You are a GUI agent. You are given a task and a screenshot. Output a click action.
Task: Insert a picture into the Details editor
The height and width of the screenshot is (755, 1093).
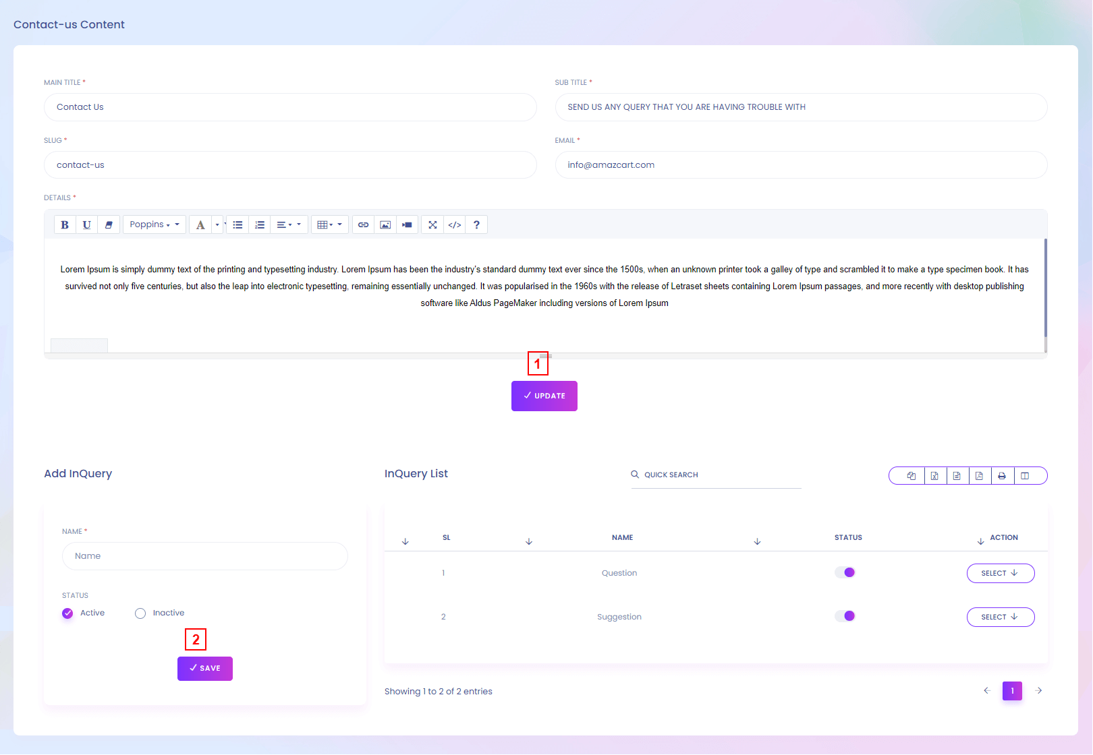tap(385, 225)
